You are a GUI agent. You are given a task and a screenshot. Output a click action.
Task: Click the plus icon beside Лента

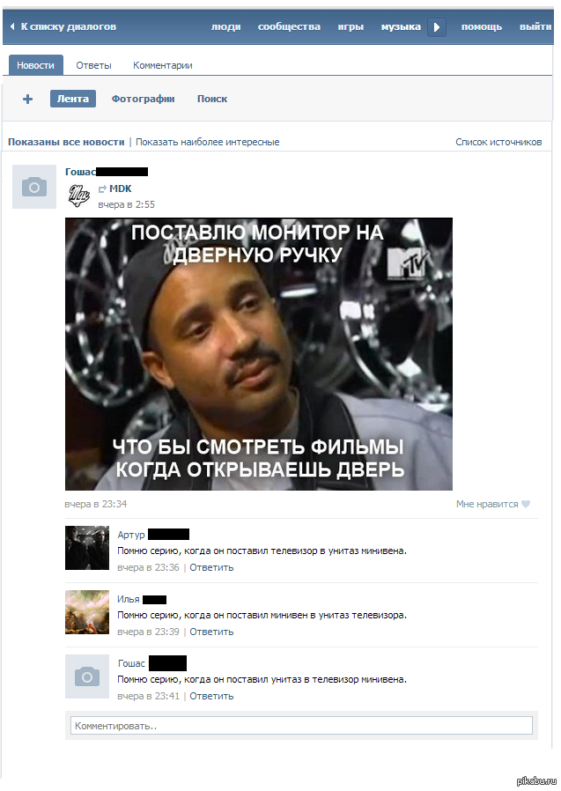[x=28, y=99]
